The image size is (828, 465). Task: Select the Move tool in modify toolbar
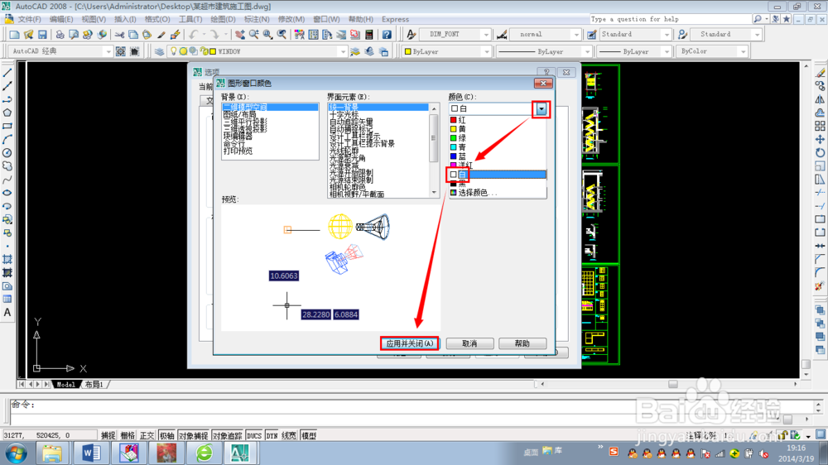coord(820,139)
